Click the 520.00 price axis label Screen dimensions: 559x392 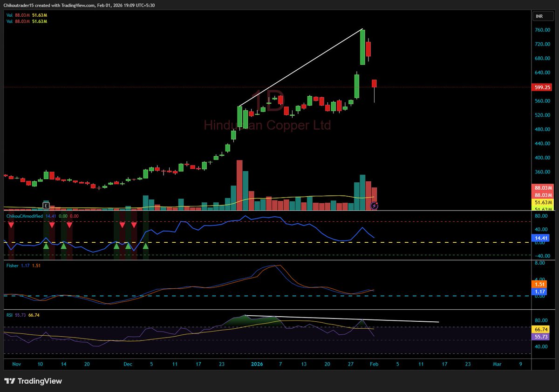(543, 115)
